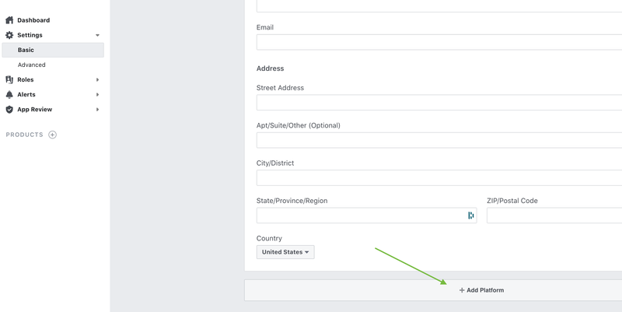
Task: Expand the Roles submenu arrow
Action: (98, 80)
